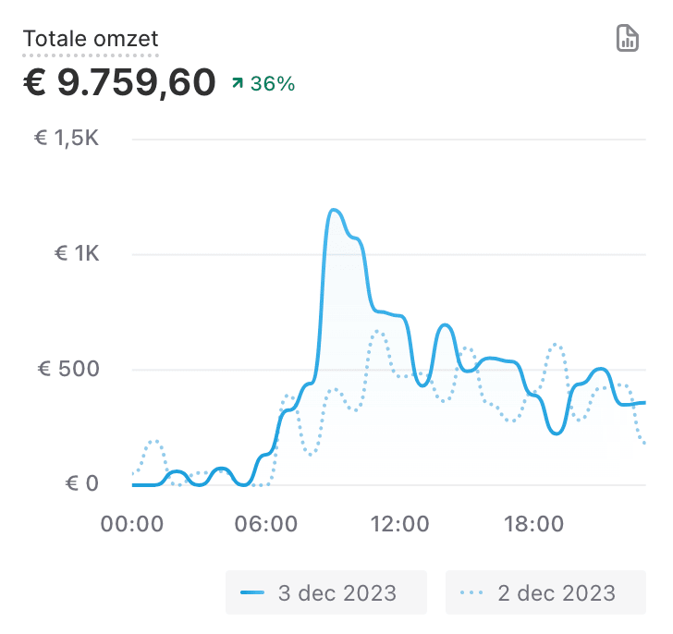
Task: Click the dotted line swatch for 2 dec 2023
Action: coord(472,592)
